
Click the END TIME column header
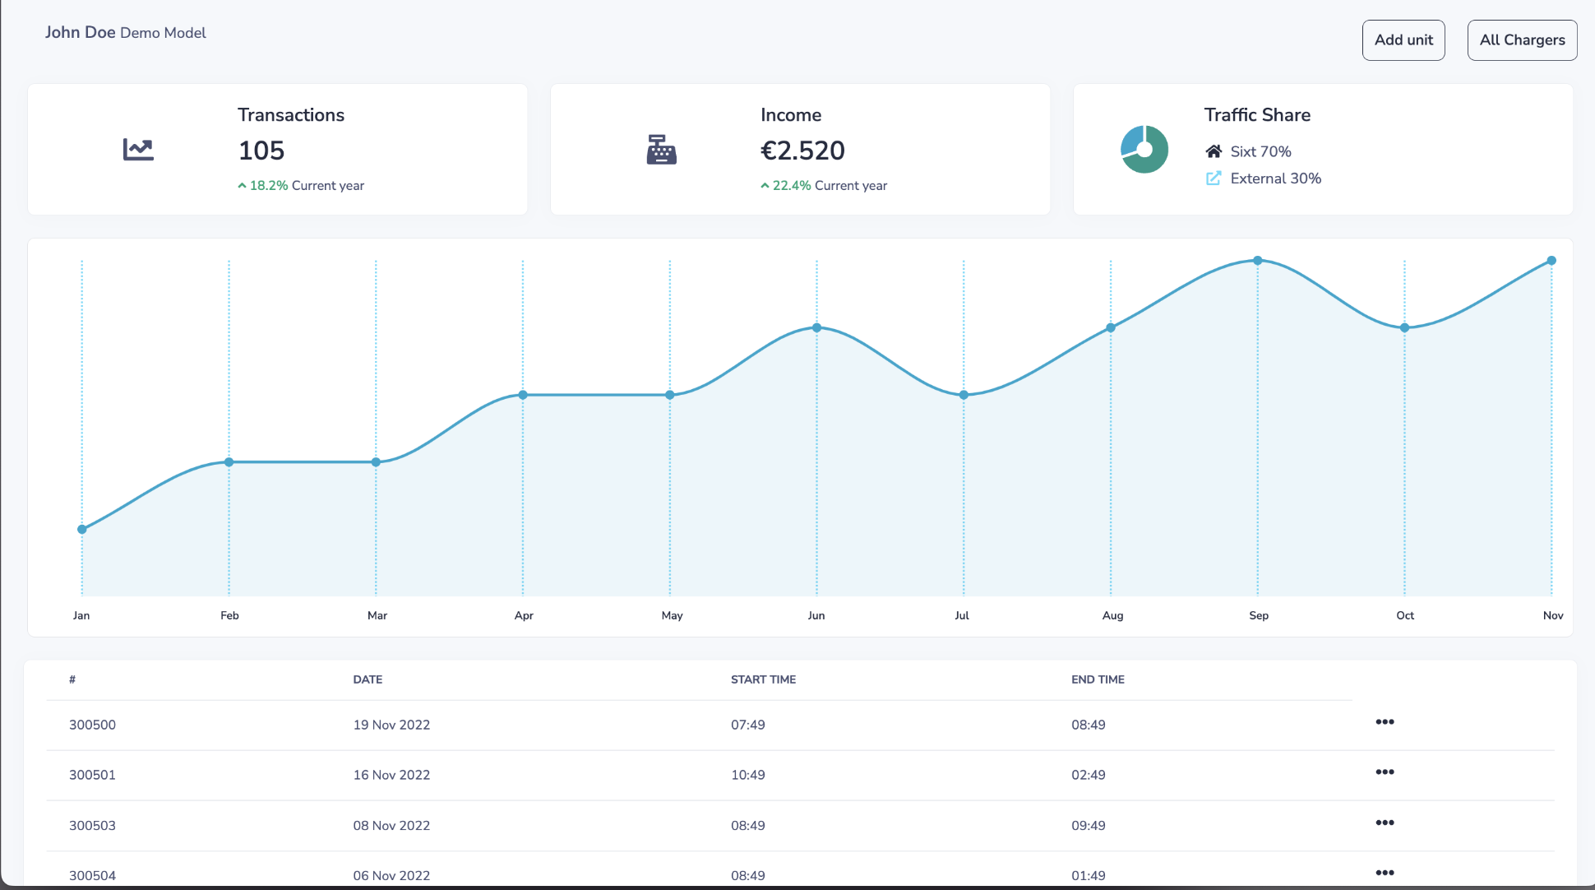pyautogui.click(x=1098, y=679)
